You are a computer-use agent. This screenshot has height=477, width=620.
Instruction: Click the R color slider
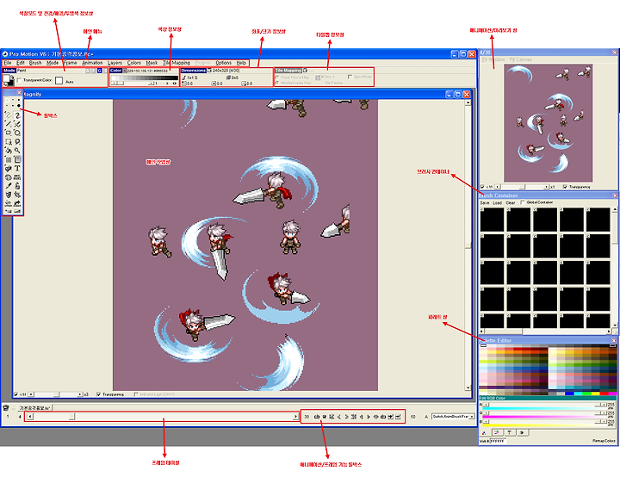coord(544,405)
